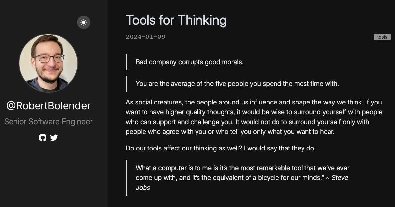Click the 2024-01-09 post date
Screen dimensions: 395x207
point(145,37)
